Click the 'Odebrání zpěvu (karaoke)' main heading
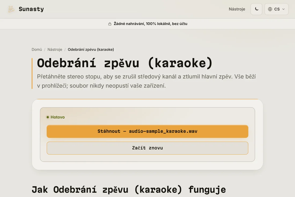Screen dimensions: 295x197 click(x=125, y=63)
